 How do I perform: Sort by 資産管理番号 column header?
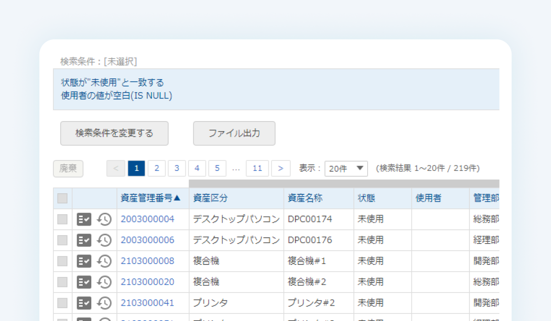[151, 198]
